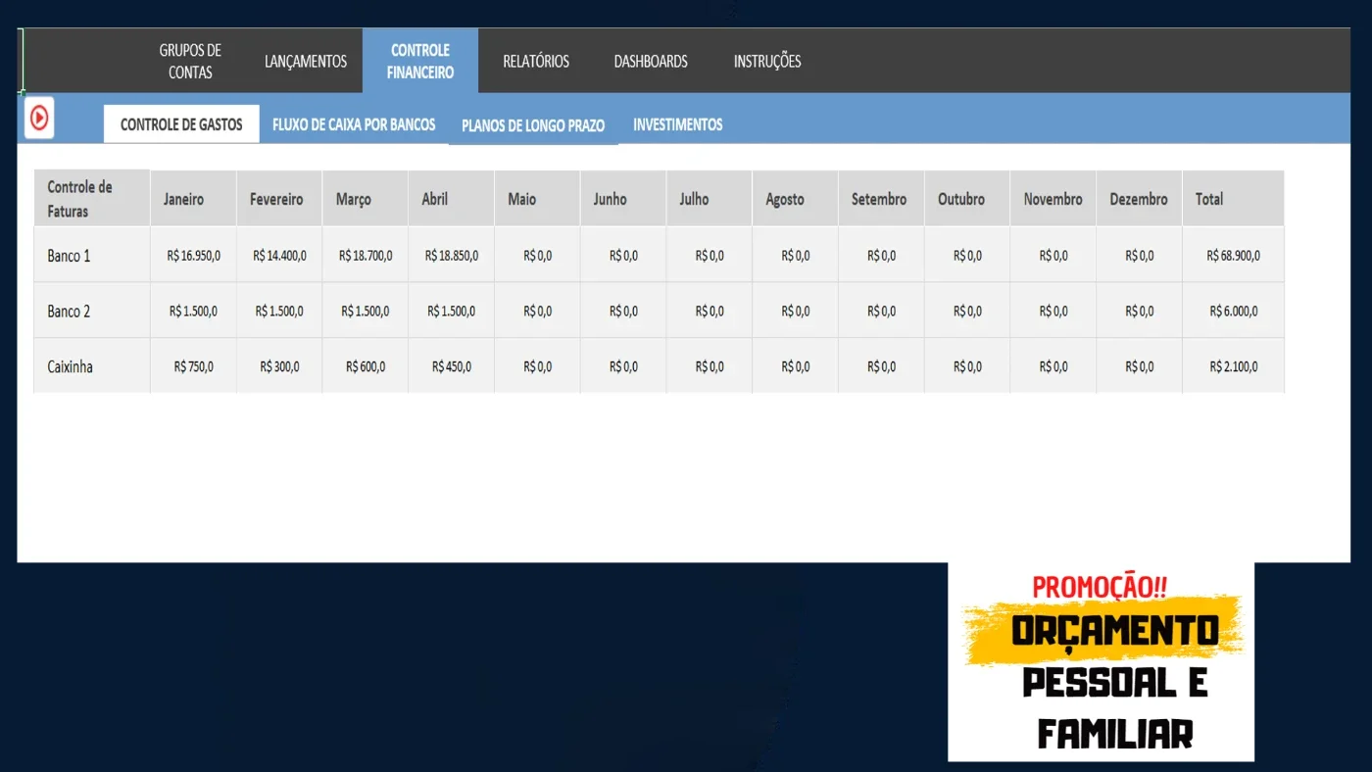
Task: Click the Outubro column header
Action: coord(967,199)
